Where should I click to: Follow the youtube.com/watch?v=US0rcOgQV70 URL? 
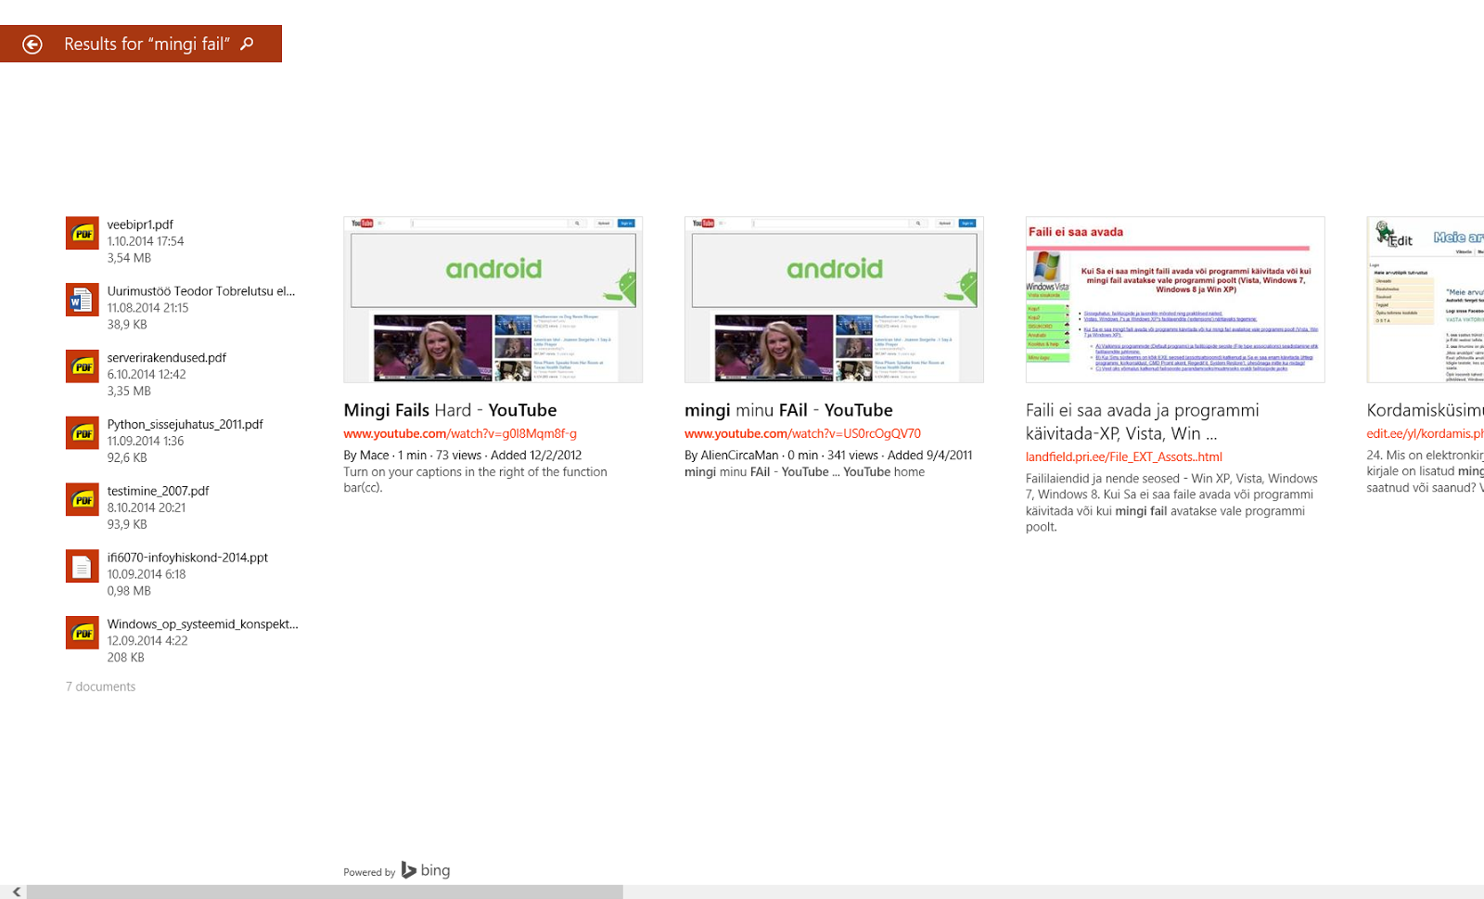802,433
